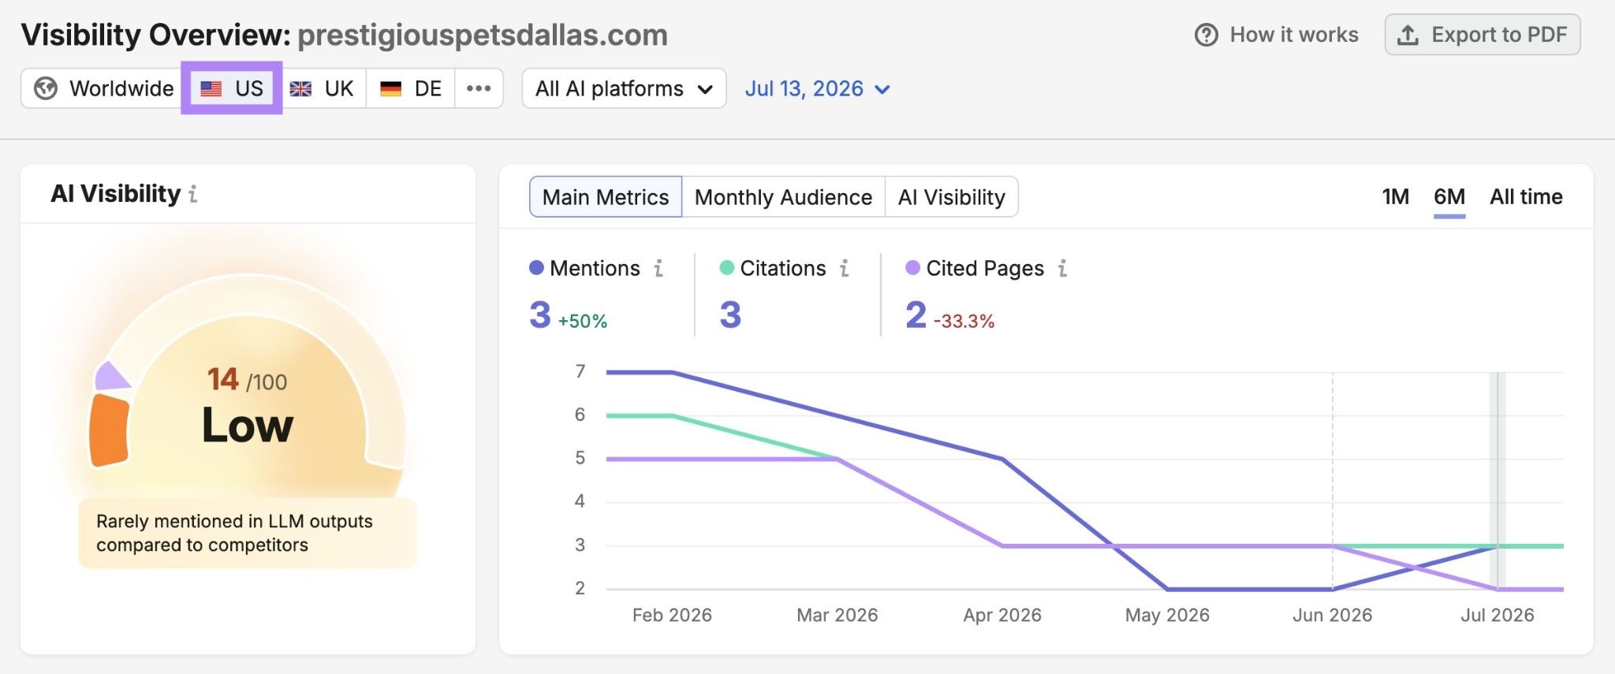Click the Jul 2026 highlighted chart marker
The width and height of the screenshot is (1615, 674).
pos(1497,481)
